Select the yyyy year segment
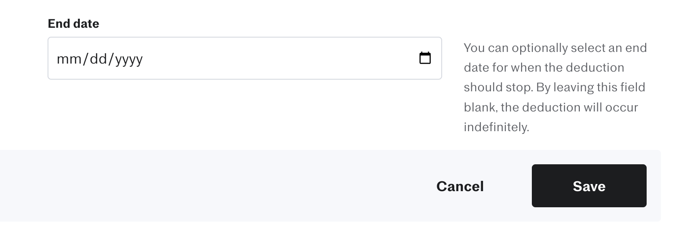 click(x=129, y=59)
